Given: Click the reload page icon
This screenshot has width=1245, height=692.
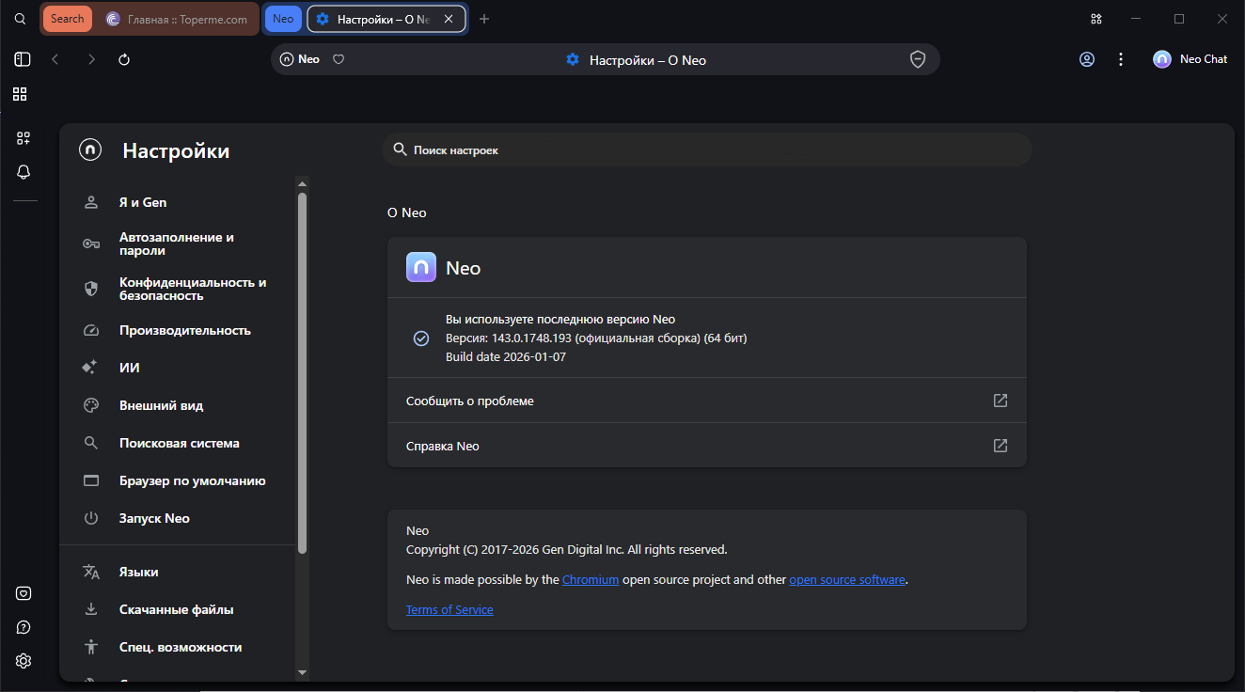Looking at the screenshot, I should point(124,59).
